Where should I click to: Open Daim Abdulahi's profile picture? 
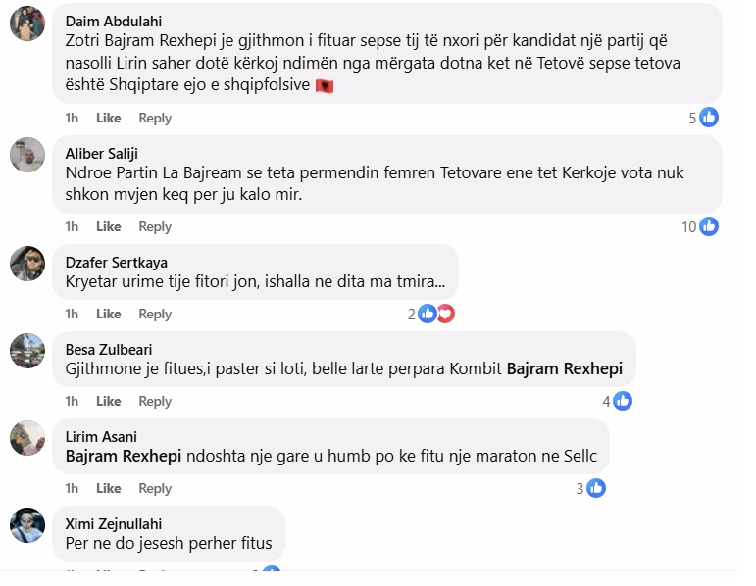(x=27, y=24)
